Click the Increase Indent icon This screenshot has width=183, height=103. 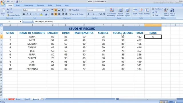click(x=66, y=14)
